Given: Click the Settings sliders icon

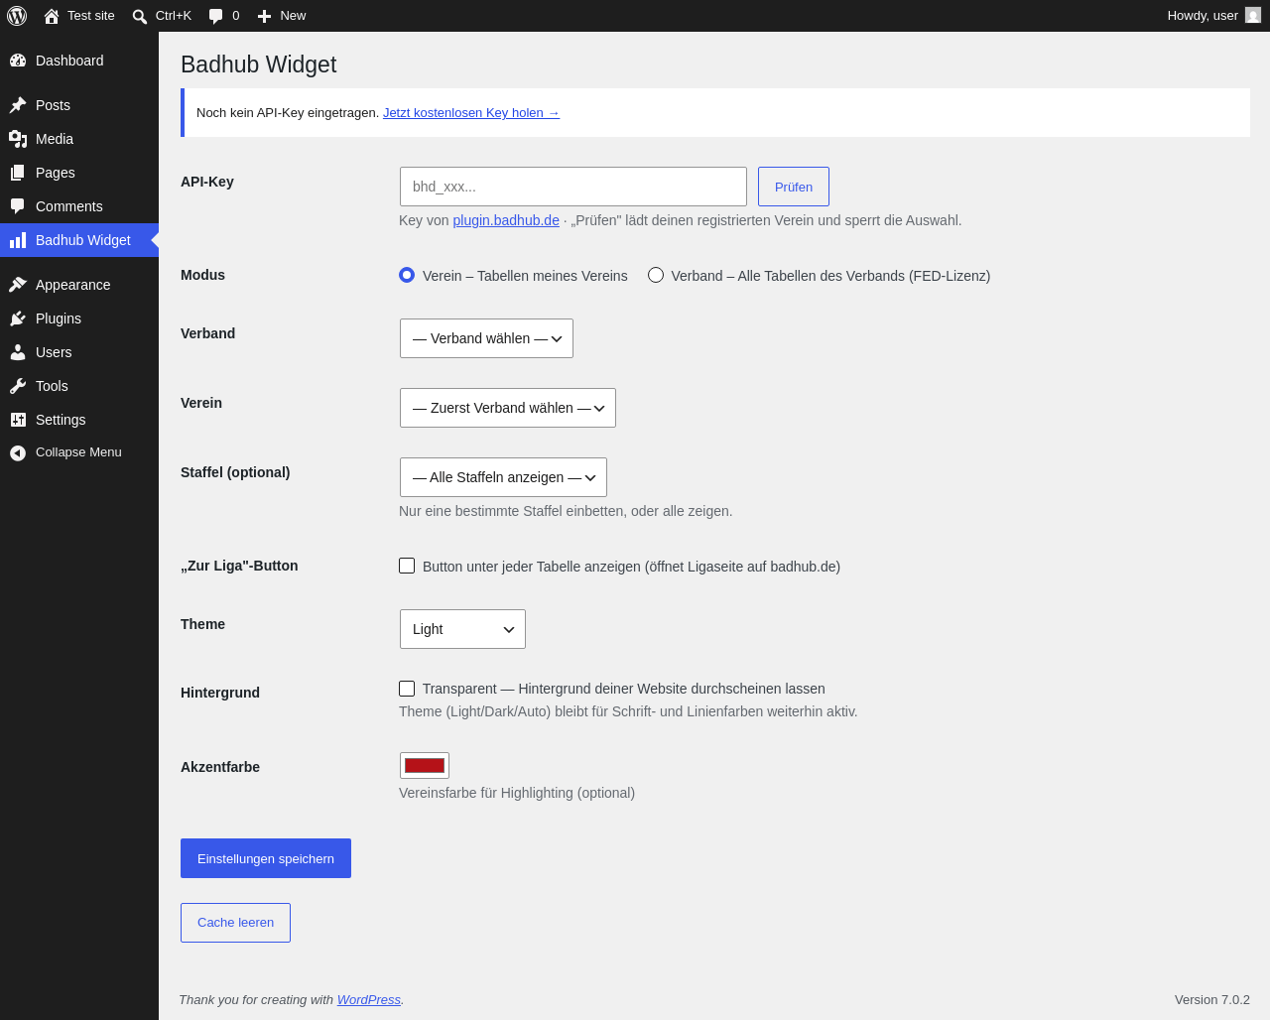Looking at the screenshot, I should click(18, 420).
